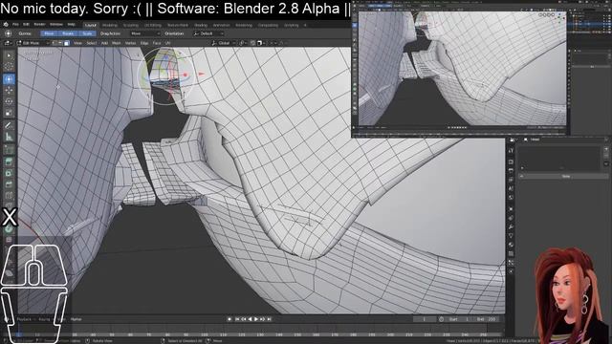Enable vertex select mode
The height and width of the screenshot is (344, 612).
[55, 43]
